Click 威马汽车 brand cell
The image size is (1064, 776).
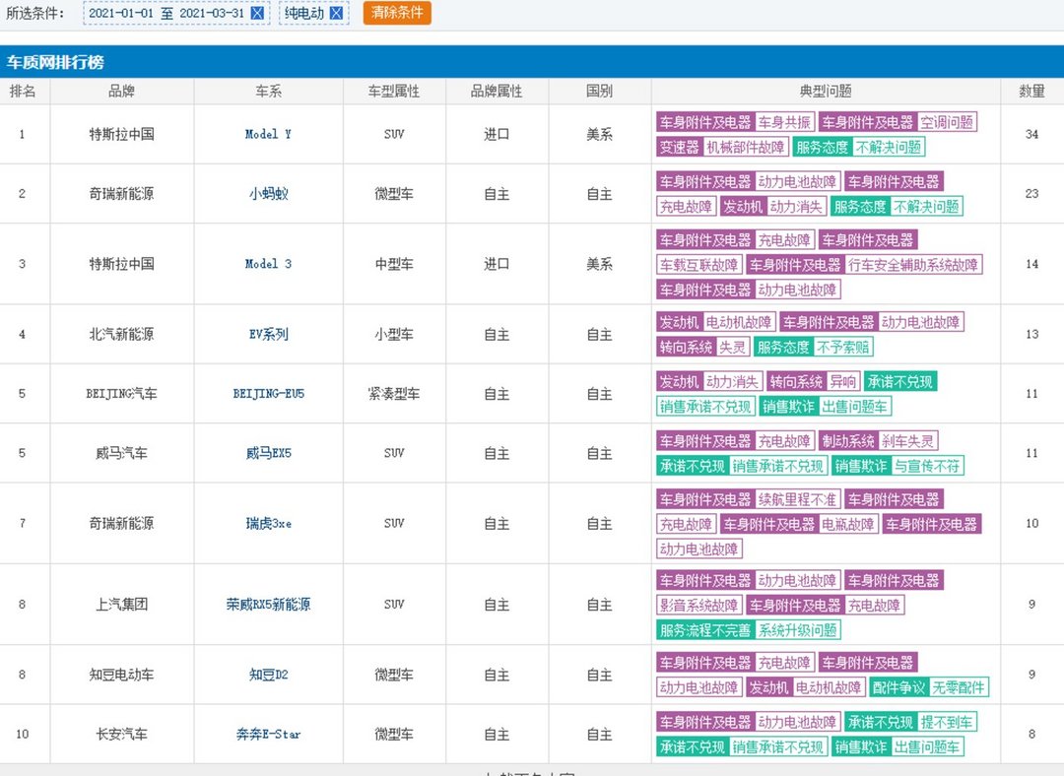[x=121, y=453]
